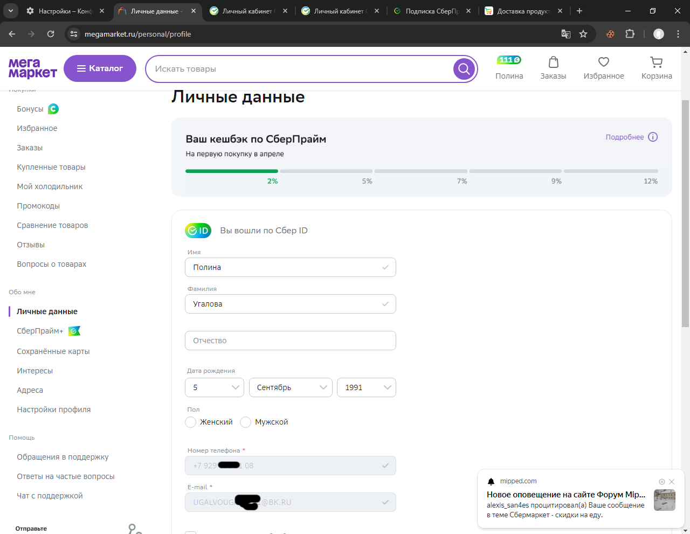Open the Полина bonus balance icon
This screenshot has width=690, height=534.
[509, 60]
